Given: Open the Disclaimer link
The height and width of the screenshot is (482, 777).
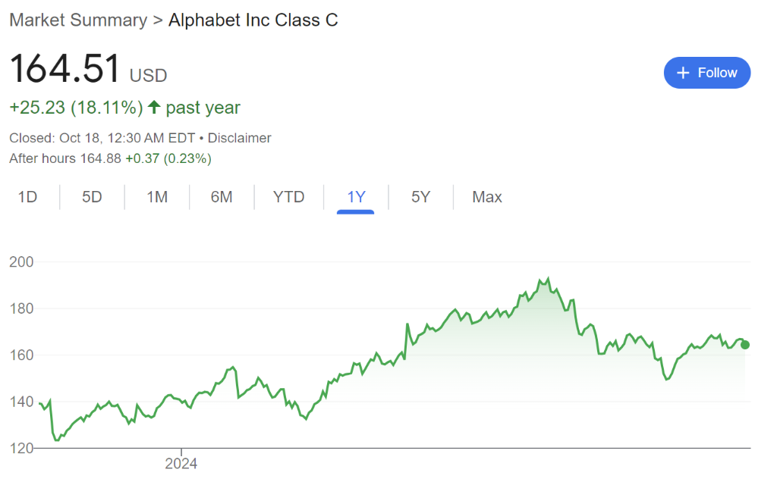Looking at the screenshot, I should pos(239,138).
